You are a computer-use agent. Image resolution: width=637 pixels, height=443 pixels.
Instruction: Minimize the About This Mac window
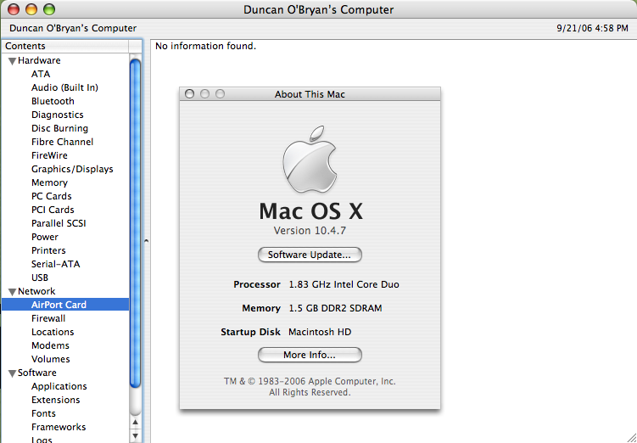pyautogui.click(x=204, y=94)
